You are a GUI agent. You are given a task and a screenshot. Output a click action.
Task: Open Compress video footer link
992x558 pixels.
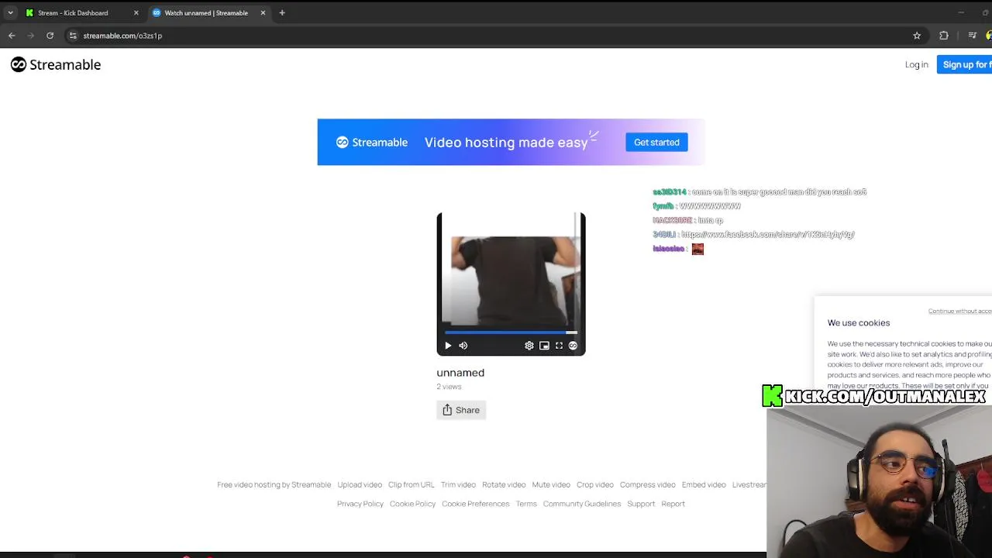coord(648,484)
